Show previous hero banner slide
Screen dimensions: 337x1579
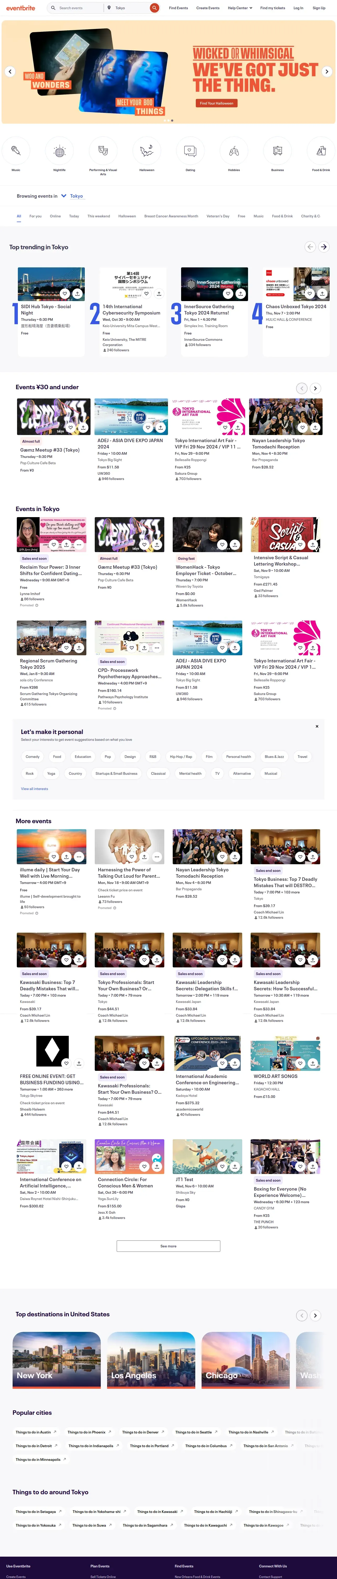(10, 72)
